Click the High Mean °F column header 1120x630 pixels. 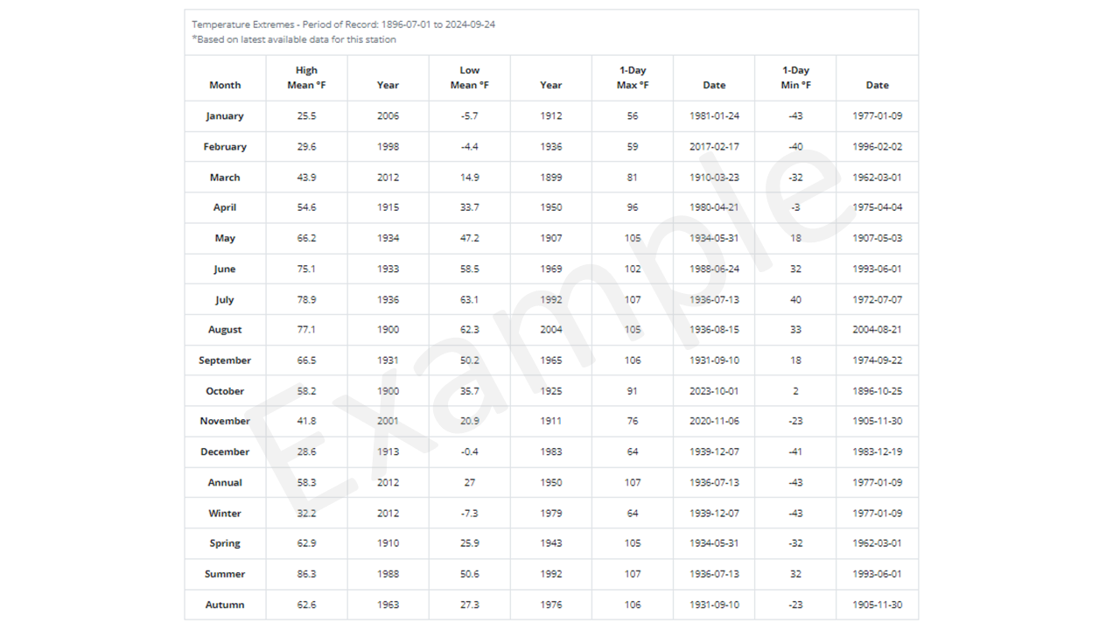click(x=306, y=78)
